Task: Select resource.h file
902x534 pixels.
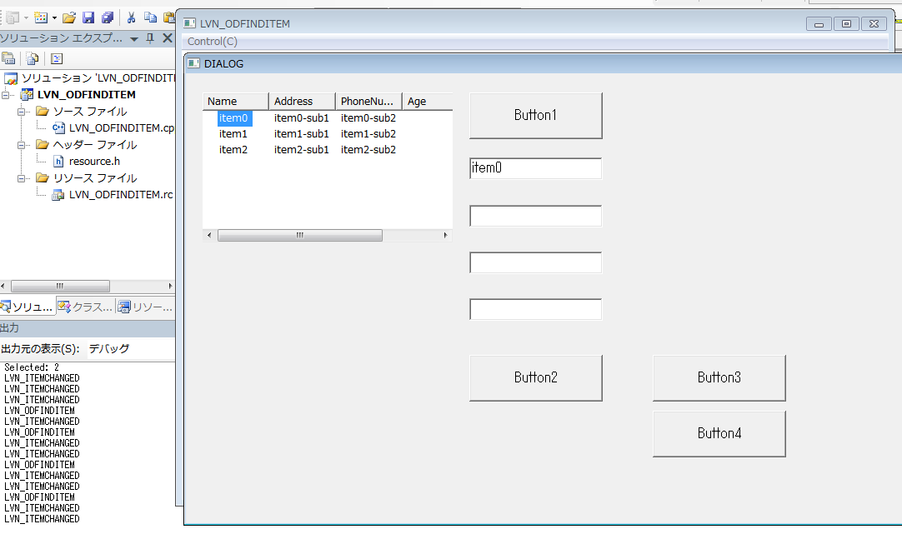Action: pos(94,162)
